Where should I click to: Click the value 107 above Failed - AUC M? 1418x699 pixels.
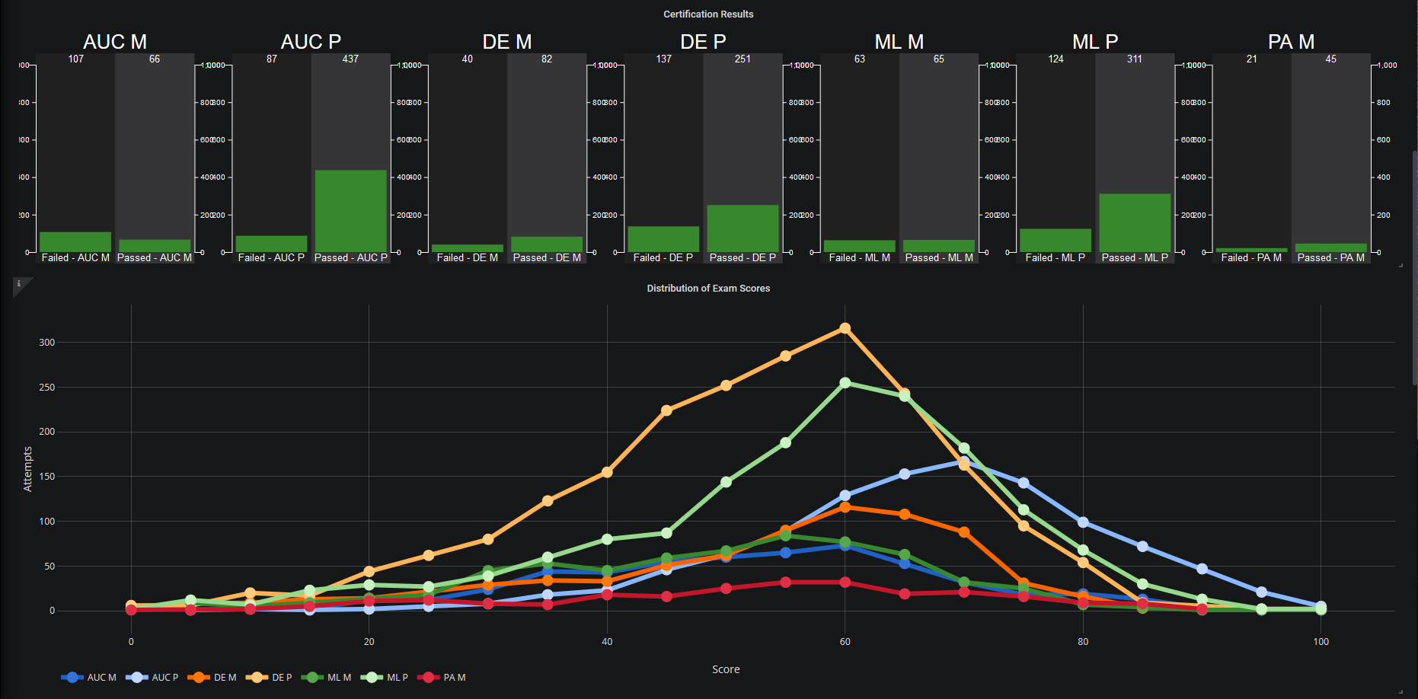click(x=76, y=59)
